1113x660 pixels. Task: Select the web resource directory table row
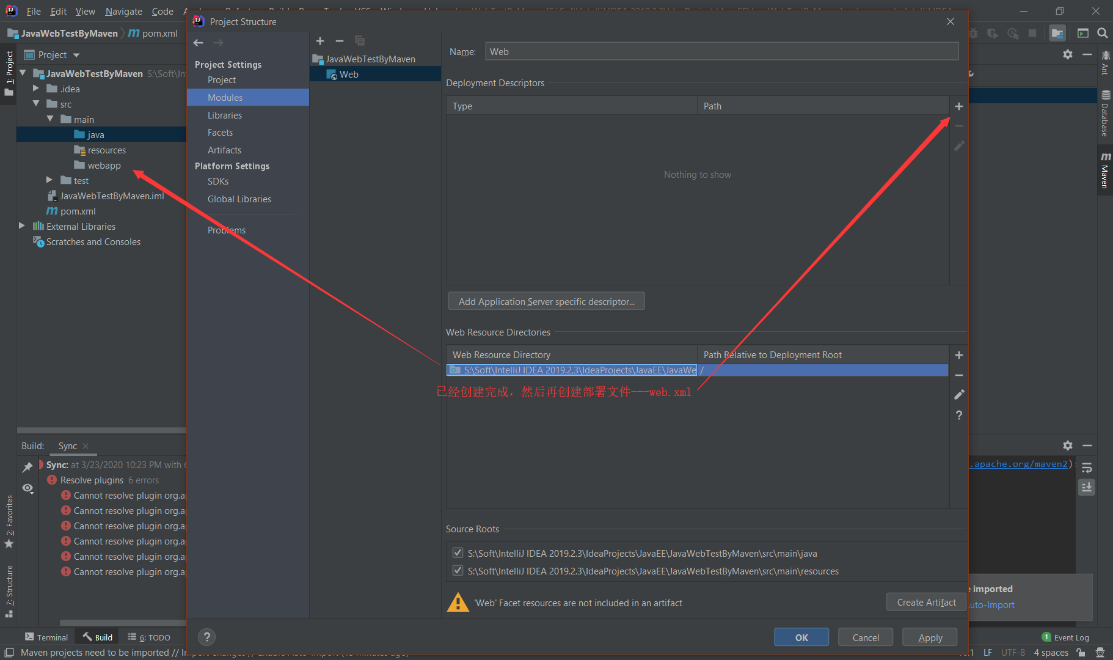[697, 370]
